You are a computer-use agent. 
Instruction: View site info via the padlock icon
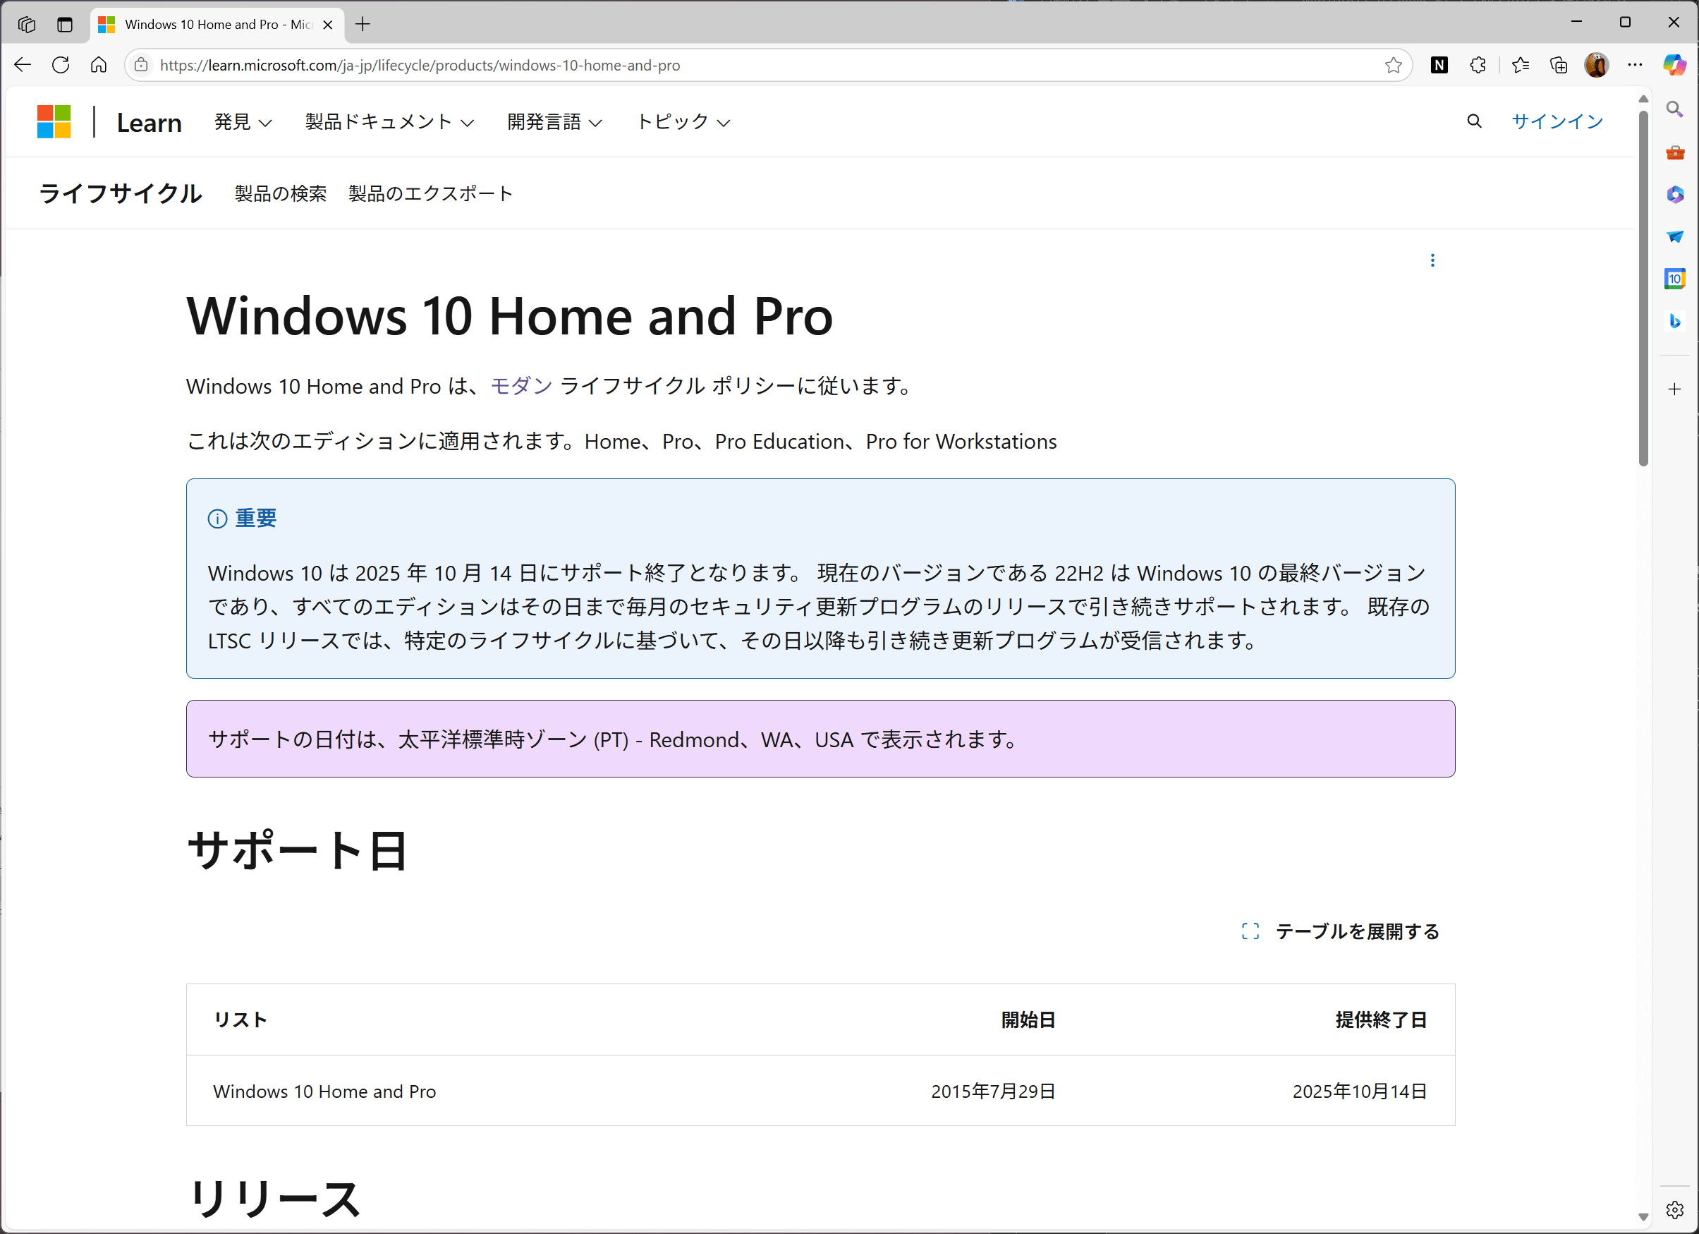141,65
